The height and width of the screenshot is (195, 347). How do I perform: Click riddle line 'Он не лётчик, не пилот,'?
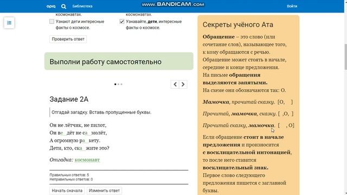click(x=78, y=125)
